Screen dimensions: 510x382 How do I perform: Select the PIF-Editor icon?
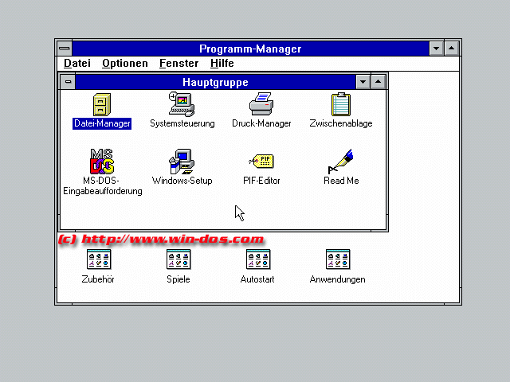tap(261, 162)
